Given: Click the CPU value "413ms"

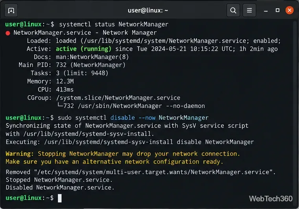Looking at the screenshot, I should (x=65, y=90).
